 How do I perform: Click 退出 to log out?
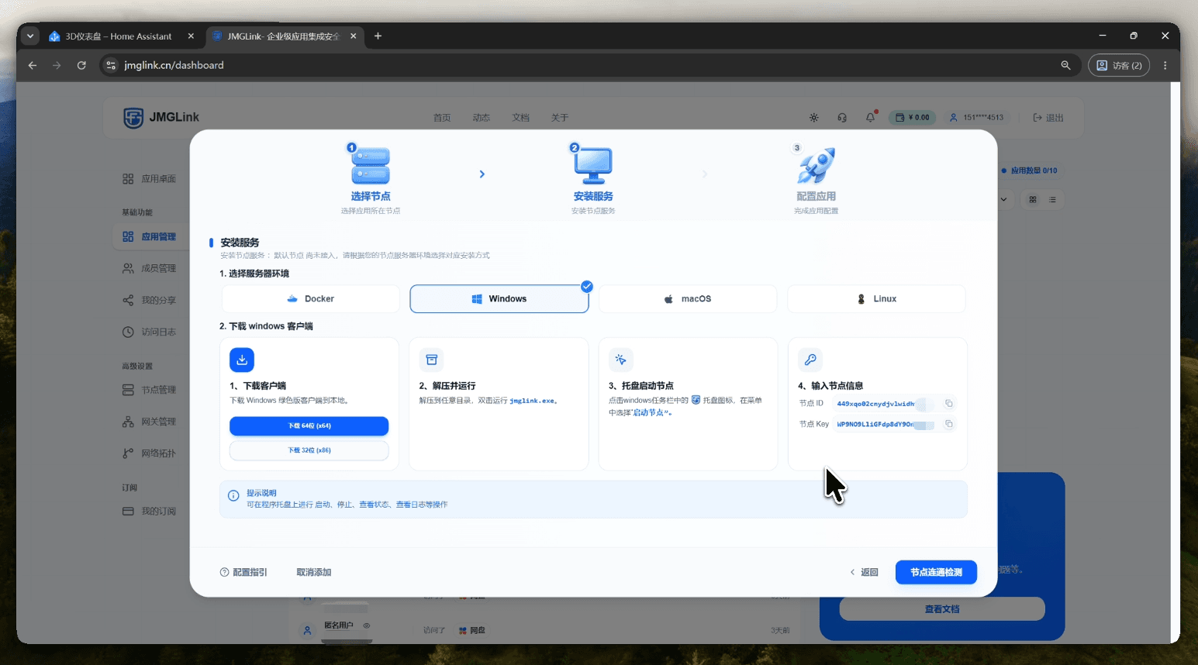(x=1048, y=118)
